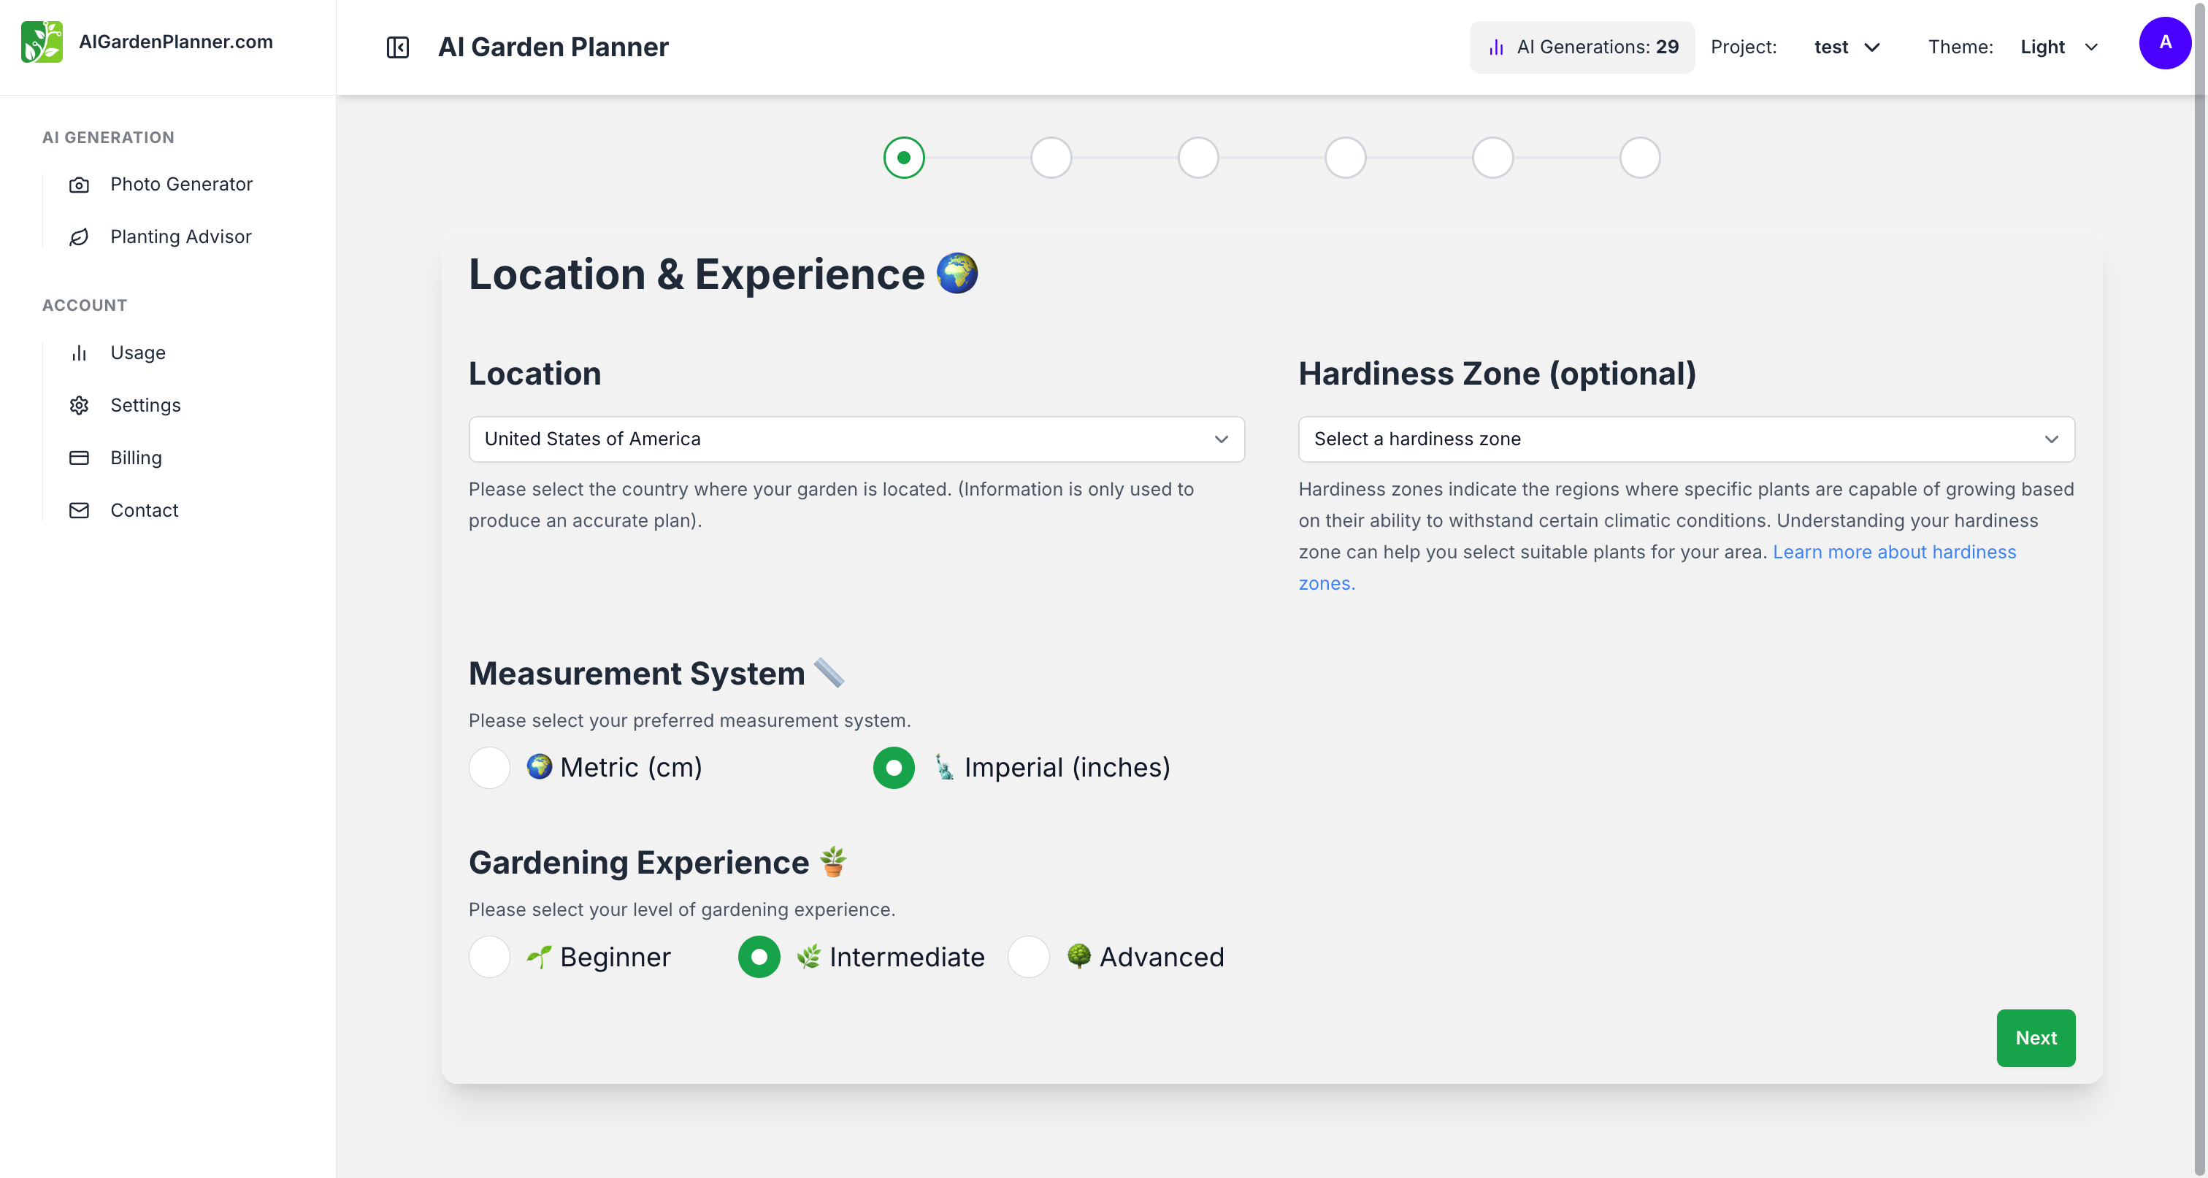Switch to the Project test menu
The height and width of the screenshot is (1178, 2208).
pos(1846,47)
